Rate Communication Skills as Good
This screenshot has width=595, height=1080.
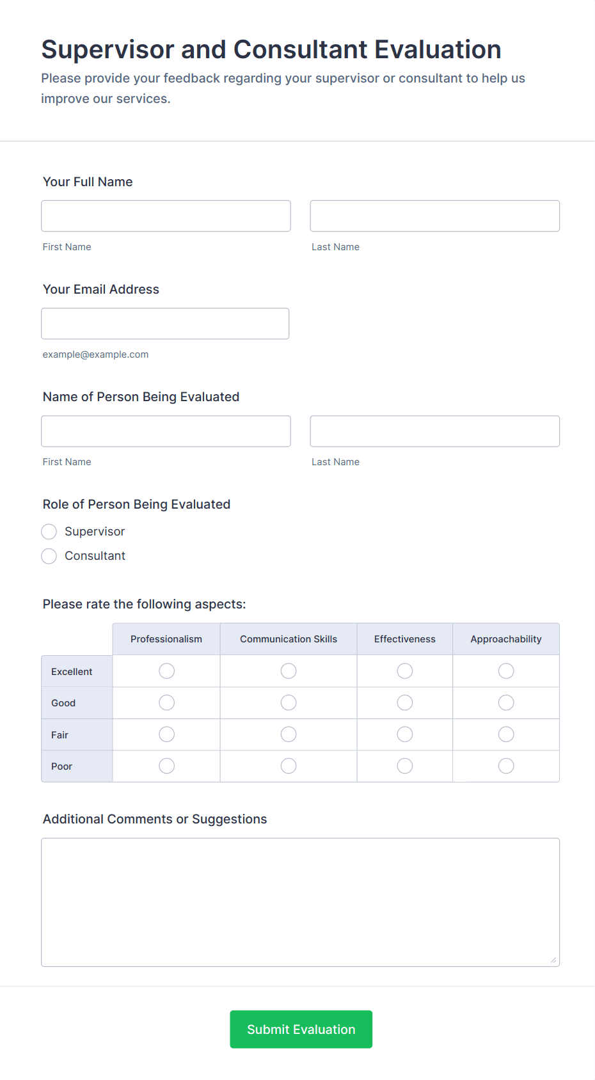point(288,702)
